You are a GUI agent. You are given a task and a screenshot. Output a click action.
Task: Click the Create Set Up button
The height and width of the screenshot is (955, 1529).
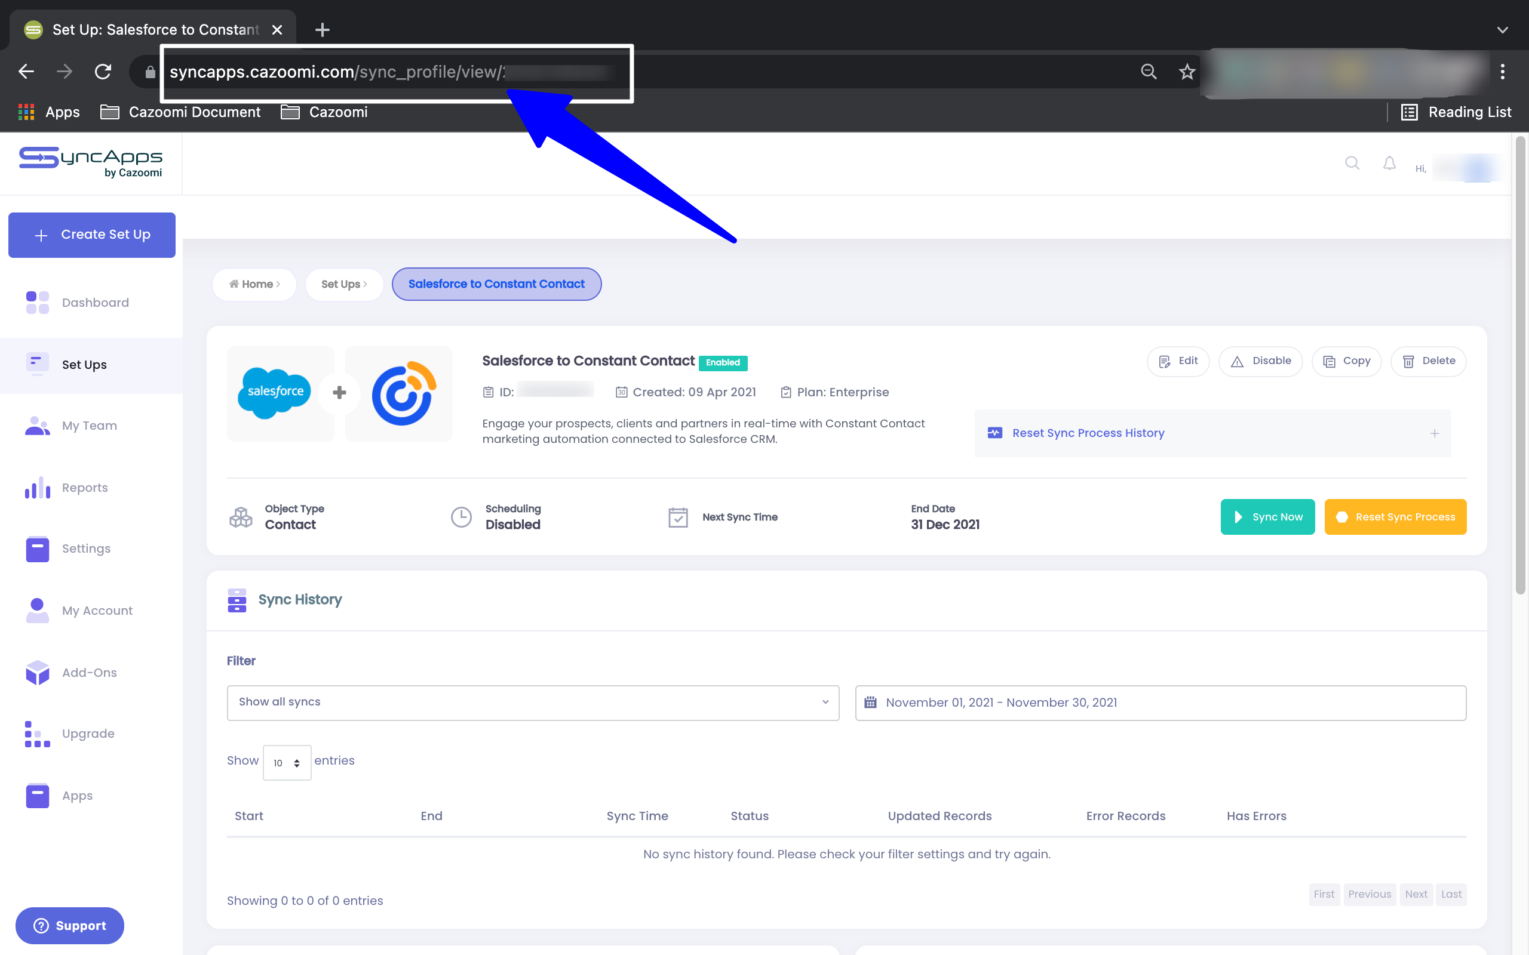91,235
